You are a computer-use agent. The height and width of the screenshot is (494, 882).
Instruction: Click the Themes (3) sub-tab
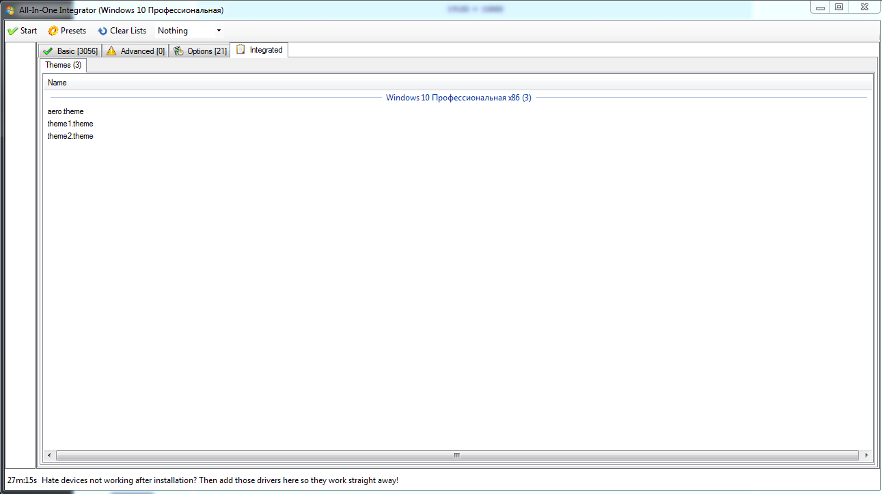coord(63,65)
